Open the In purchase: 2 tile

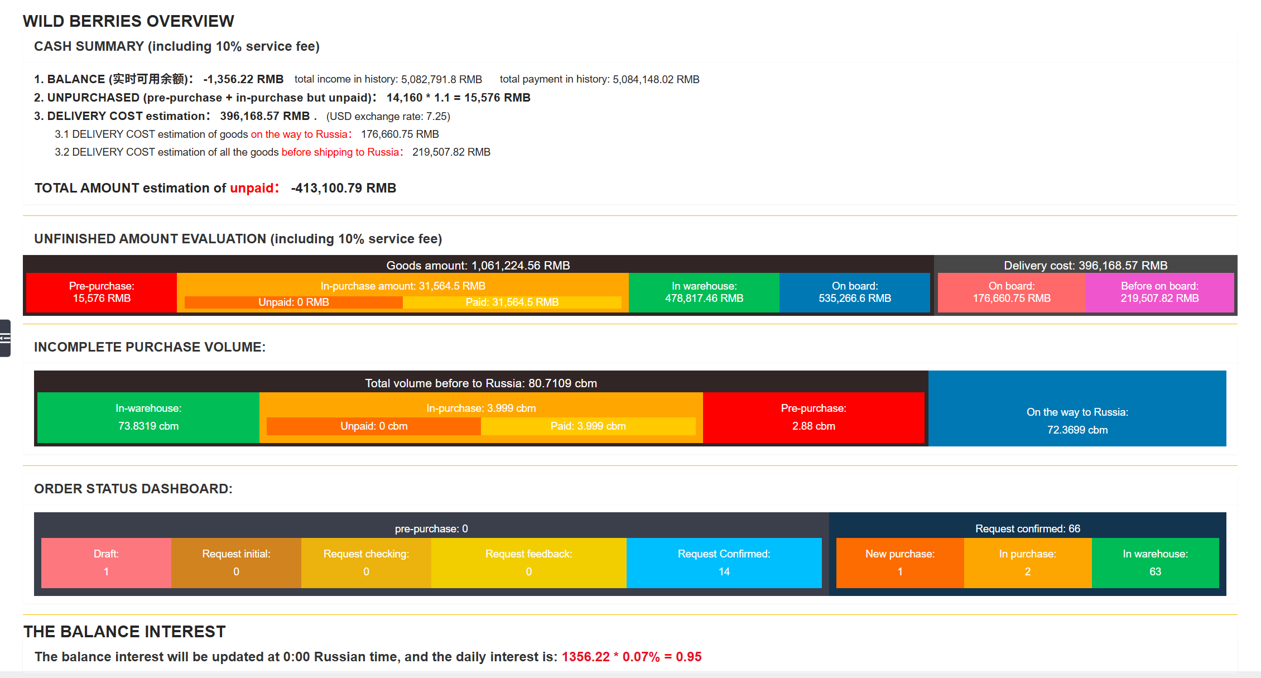pyautogui.click(x=1028, y=562)
